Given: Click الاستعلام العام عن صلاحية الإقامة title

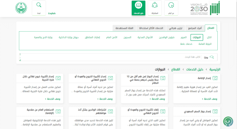Looking at the screenshot, I should coord(40,111).
